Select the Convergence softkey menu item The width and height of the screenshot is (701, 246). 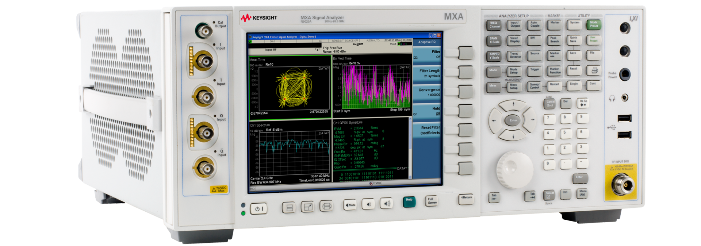click(x=427, y=92)
